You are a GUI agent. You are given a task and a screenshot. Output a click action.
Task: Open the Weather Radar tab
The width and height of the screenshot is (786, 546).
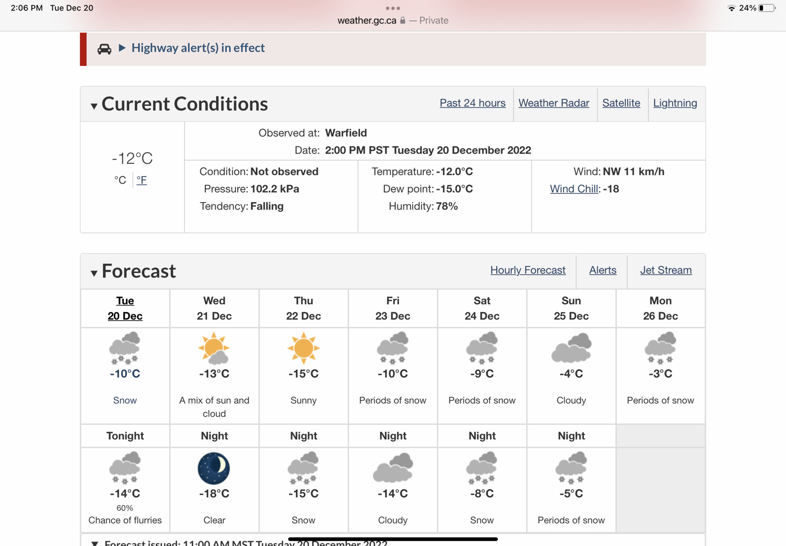[554, 103]
